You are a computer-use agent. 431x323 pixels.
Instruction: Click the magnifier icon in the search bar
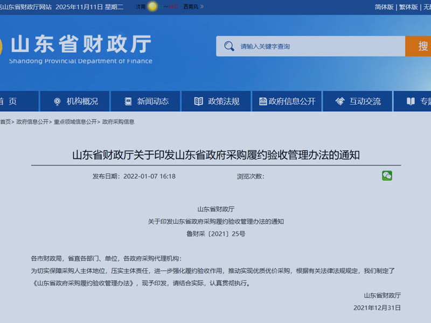pyautogui.click(x=228, y=46)
